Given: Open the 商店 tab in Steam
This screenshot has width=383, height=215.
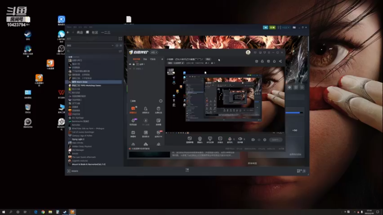Looking at the screenshot, I should pos(80,32).
